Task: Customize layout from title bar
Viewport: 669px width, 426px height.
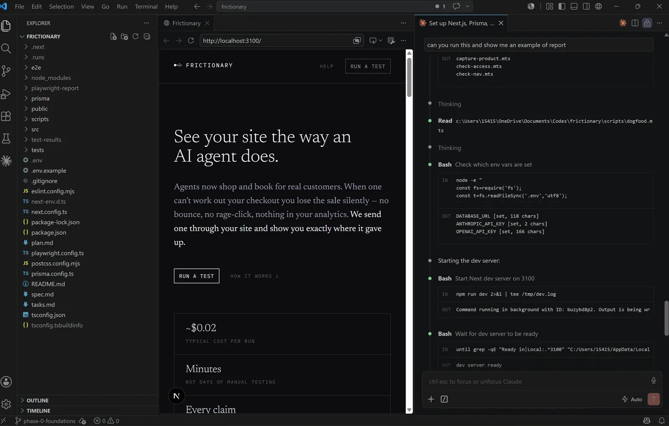Action: tap(549, 6)
